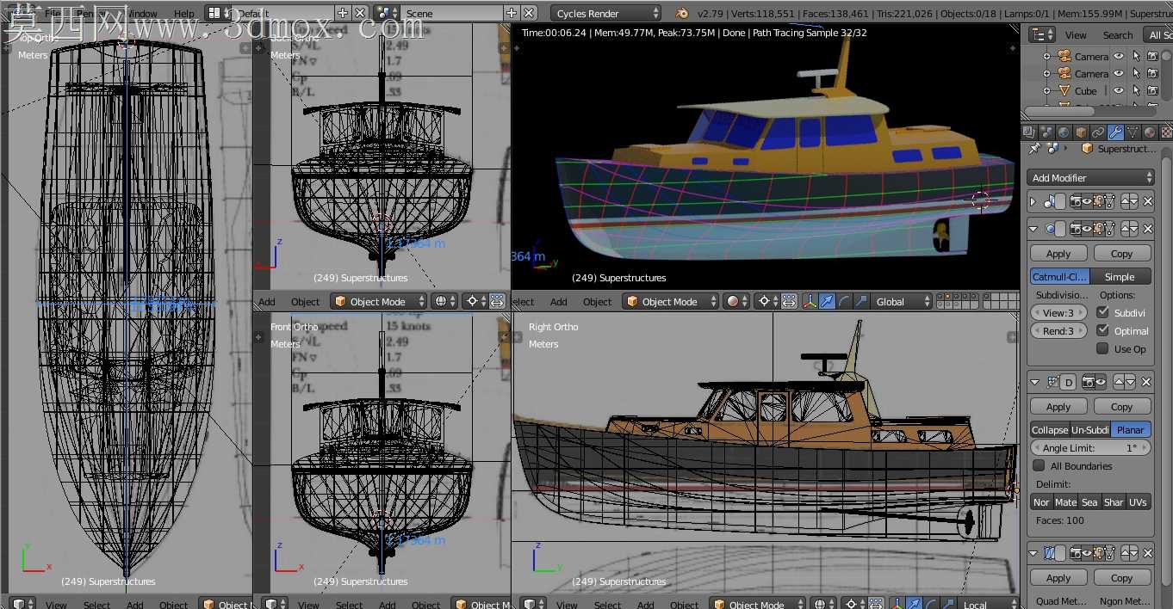Open pivot point dropdown in render viewport header
The height and width of the screenshot is (609, 1173).
click(x=766, y=301)
